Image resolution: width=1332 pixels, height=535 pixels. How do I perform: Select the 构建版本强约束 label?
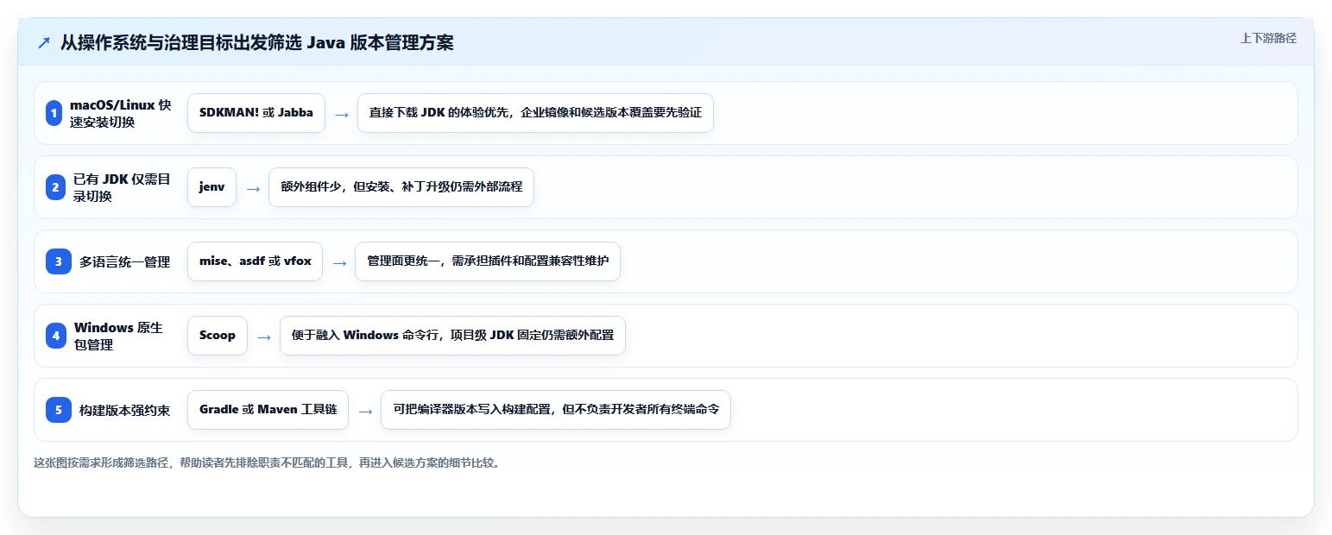coord(124,410)
